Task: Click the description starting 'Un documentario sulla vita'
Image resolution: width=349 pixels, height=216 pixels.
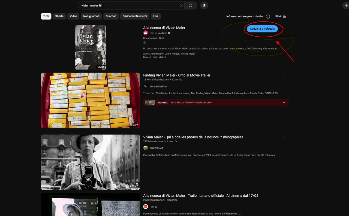Action: pyautogui.click(x=211, y=49)
